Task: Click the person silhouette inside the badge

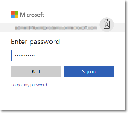Action: coord(107,25)
